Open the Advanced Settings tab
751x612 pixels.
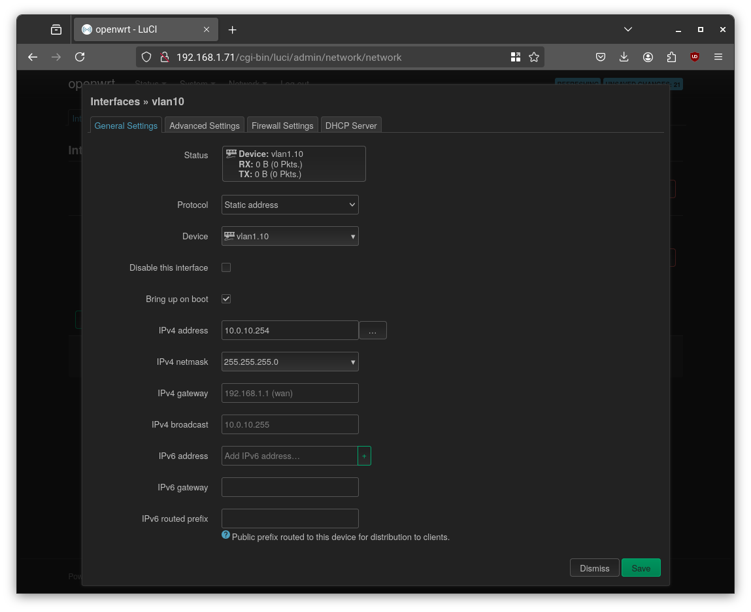pos(204,125)
